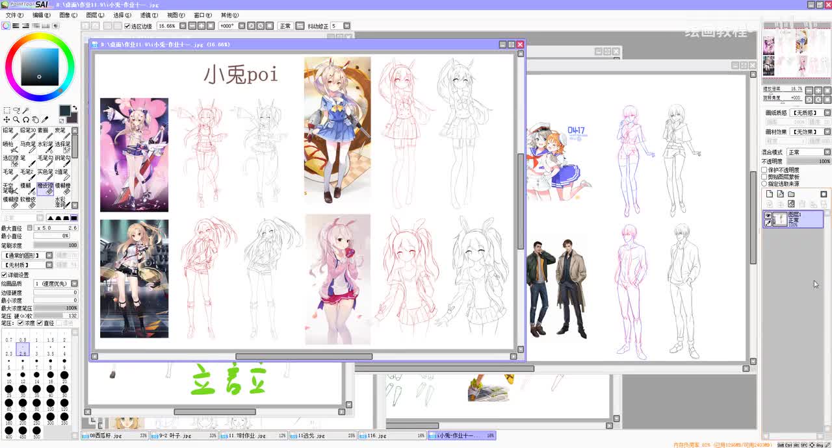Select the lasso tool

pyautogui.click(x=17, y=110)
